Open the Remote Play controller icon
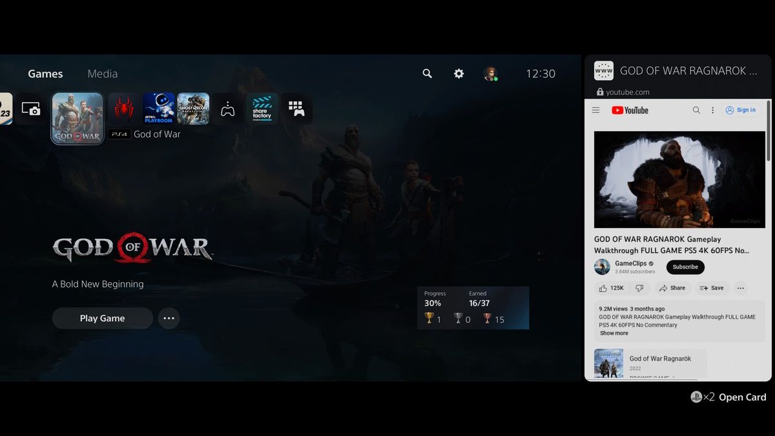The image size is (775, 436). 227,109
